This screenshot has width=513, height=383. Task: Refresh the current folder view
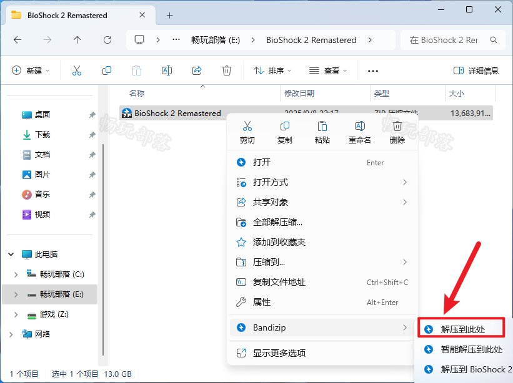[107, 40]
